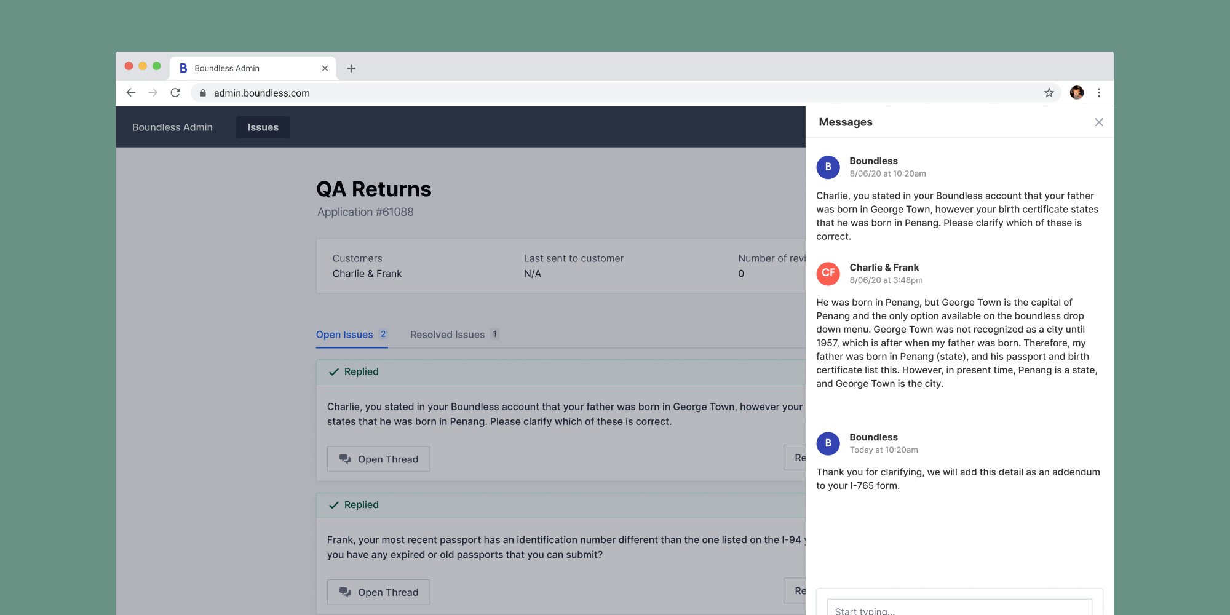Viewport: 1230px width, 615px height.
Task: Click the address bar URL
Action: tap(262, 93)
